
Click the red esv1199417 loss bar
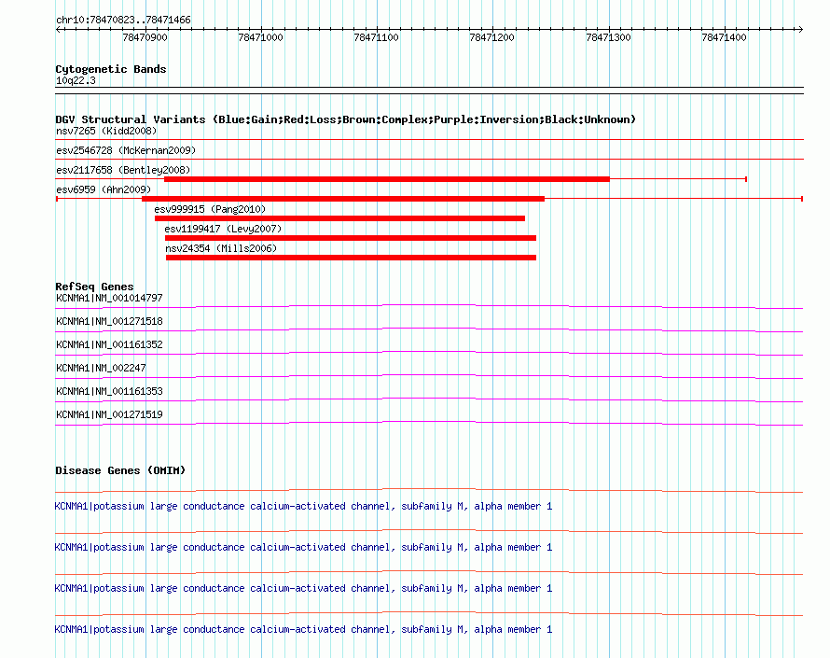coord(351,238)
